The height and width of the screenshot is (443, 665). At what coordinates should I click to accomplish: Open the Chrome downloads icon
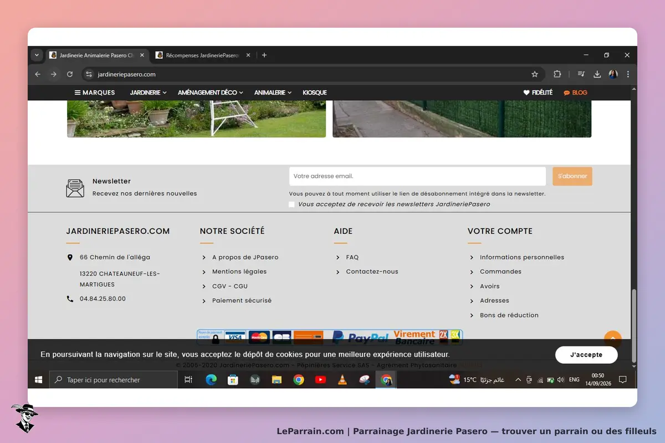[597, 74]
